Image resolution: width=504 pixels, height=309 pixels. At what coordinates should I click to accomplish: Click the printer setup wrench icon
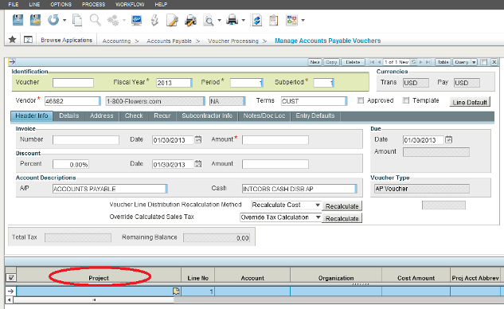(190, 20)
